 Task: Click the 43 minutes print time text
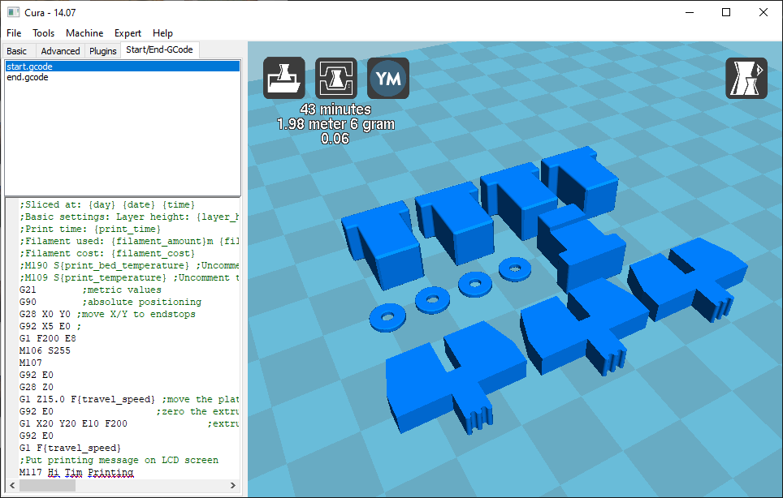pos(335,109)
